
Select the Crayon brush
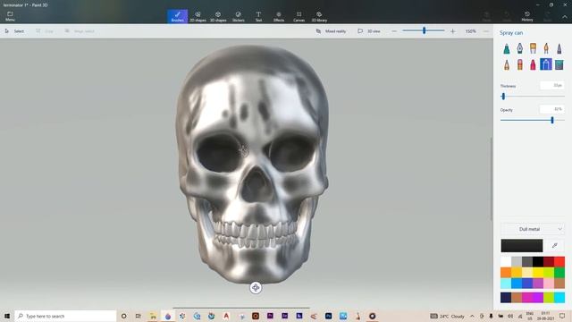[x=533, y=64]
